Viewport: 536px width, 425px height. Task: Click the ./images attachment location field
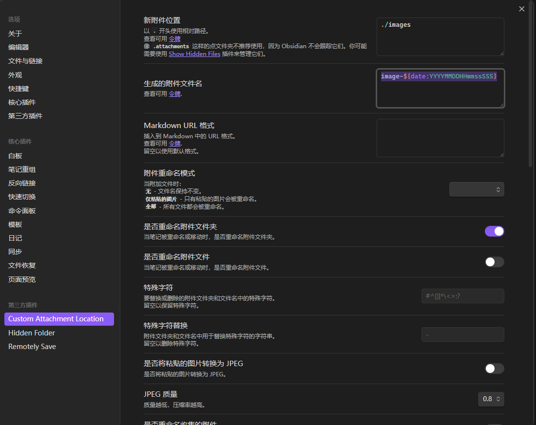click(x=440, y=36)
